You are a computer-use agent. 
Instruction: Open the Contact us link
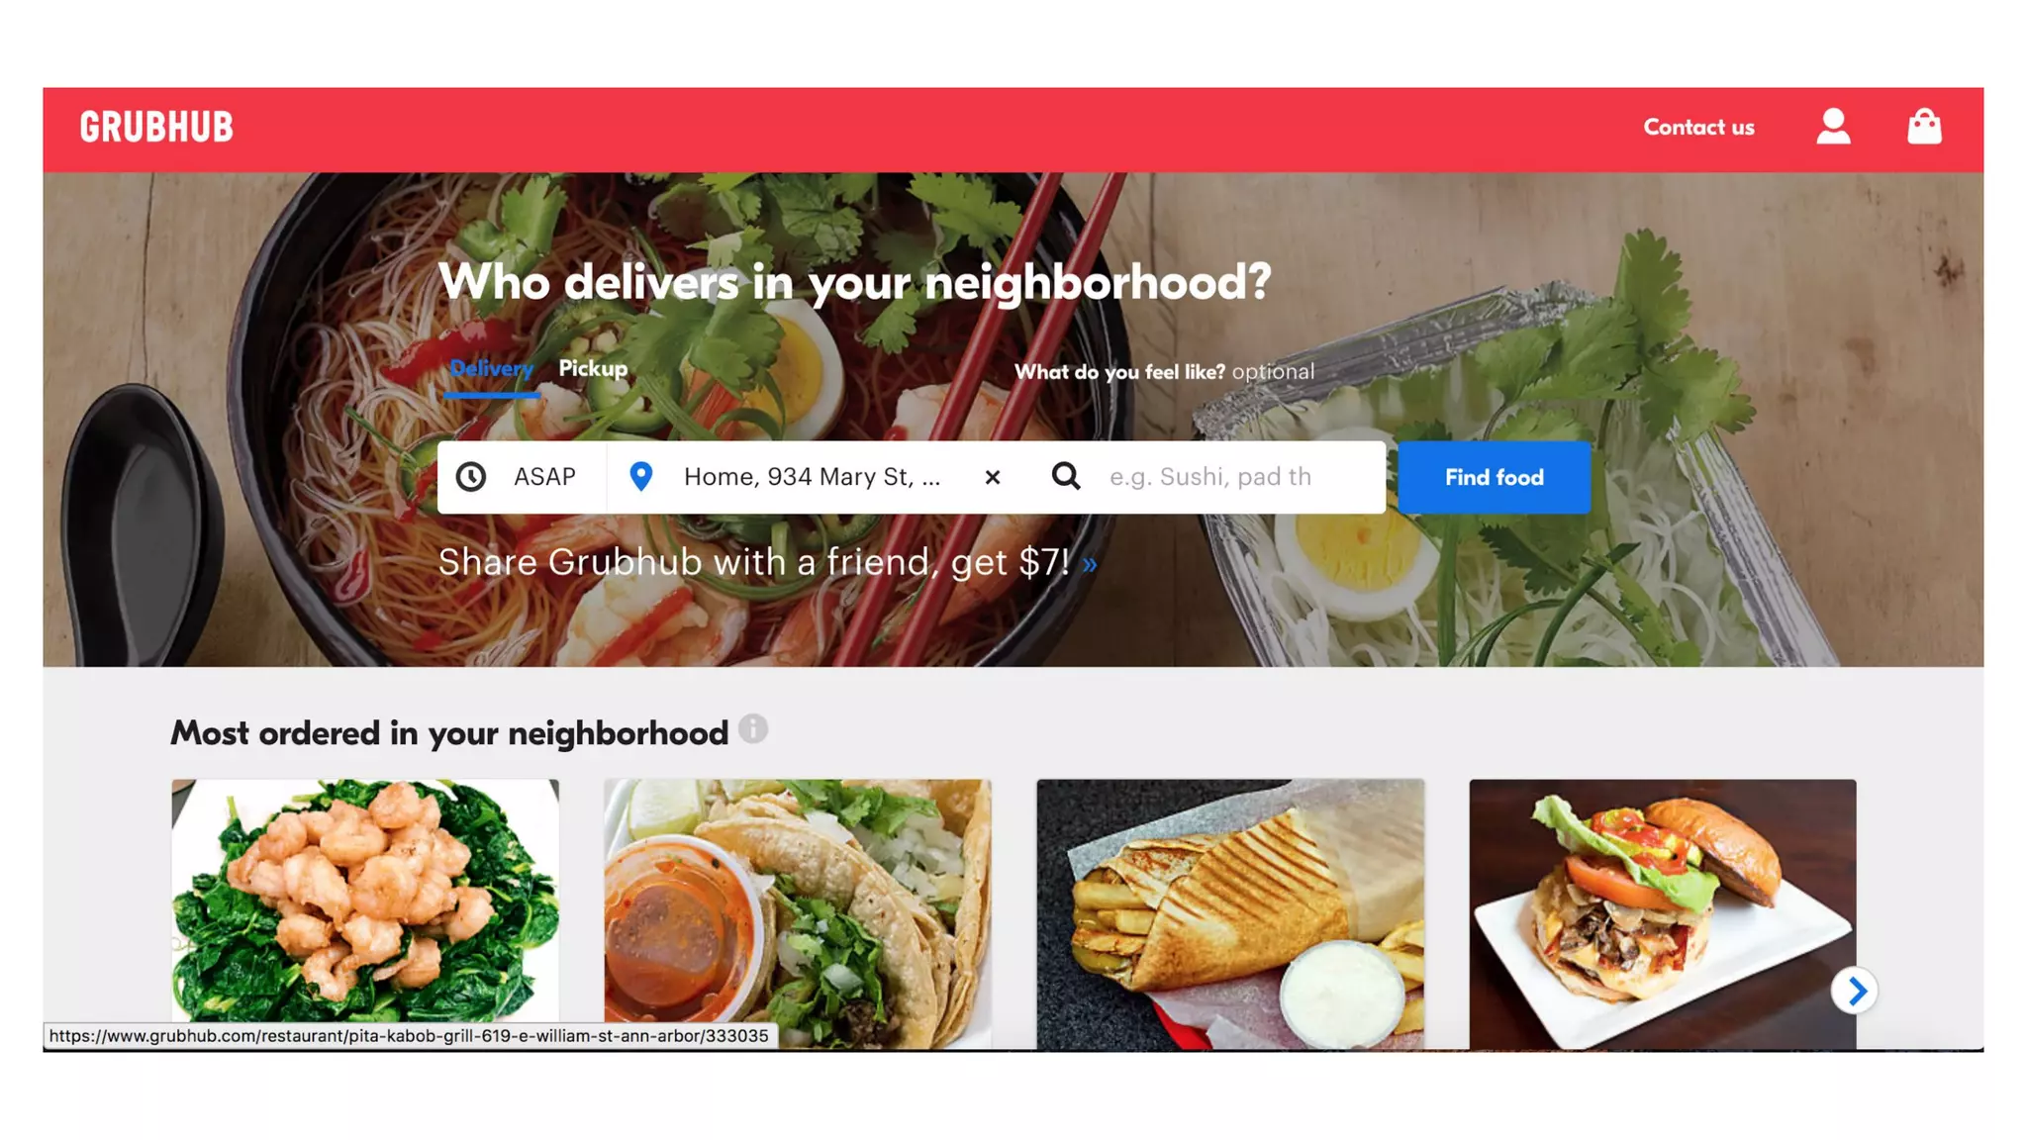(x=1698, y=127)
